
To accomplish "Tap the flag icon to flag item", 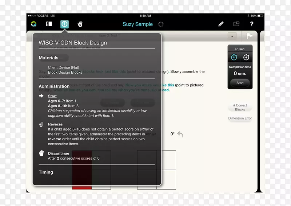I will coord(250,36).
